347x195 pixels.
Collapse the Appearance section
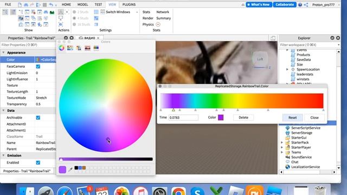pyautogui.click(x=3, y=53)
